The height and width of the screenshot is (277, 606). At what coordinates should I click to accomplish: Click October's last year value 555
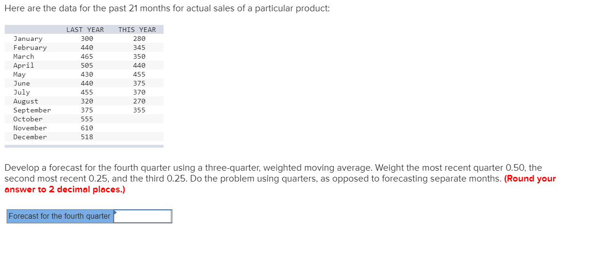click(x=87, y=119)
